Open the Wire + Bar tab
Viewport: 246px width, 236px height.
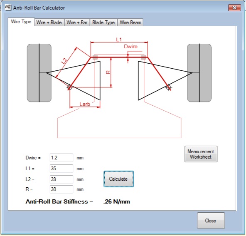(77, 22)
